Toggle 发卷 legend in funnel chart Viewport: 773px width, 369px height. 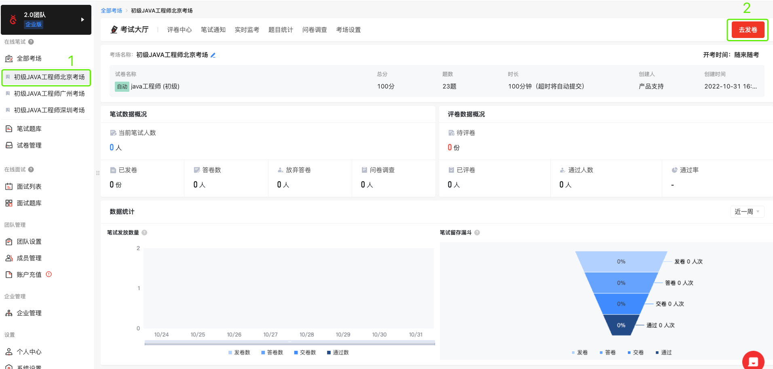click(580, 352)
